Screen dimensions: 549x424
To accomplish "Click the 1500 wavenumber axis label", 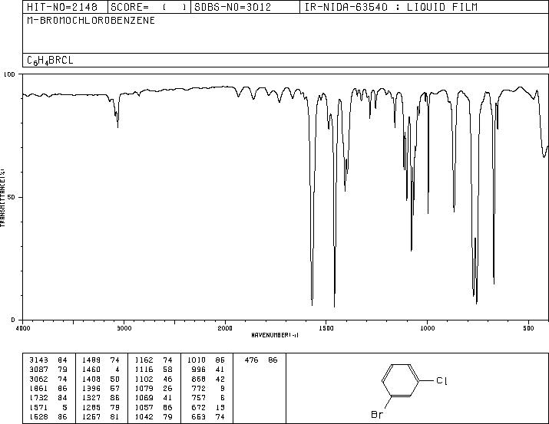I will 326,328.
